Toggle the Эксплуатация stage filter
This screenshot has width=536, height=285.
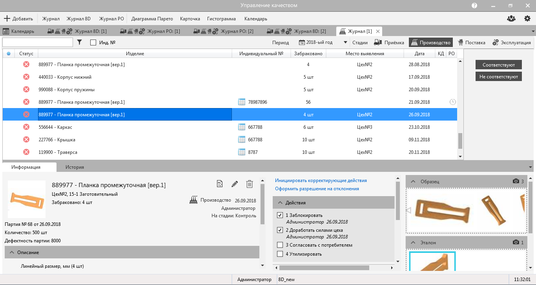512,42
